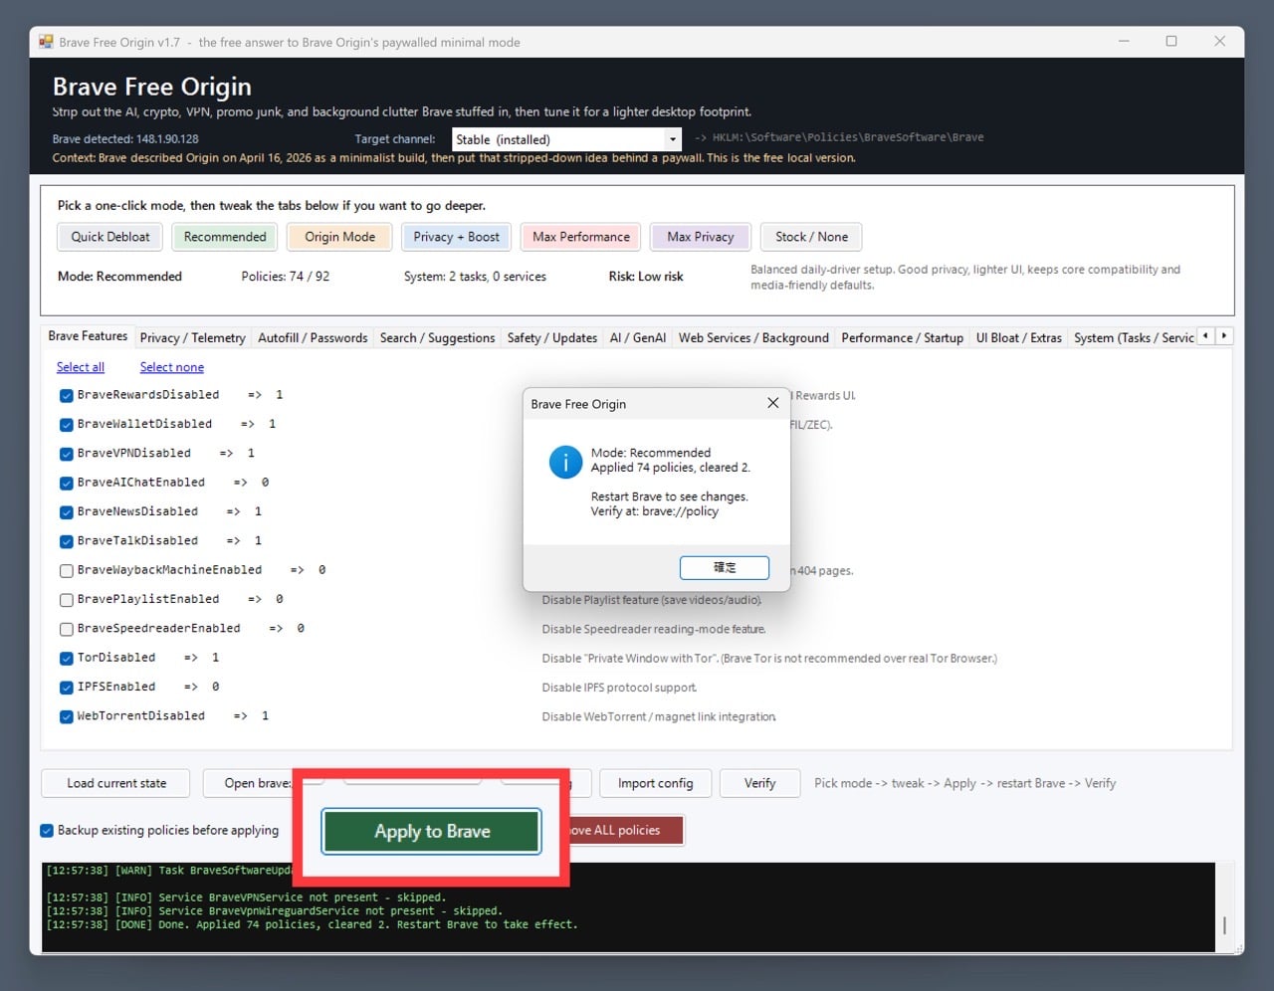This screenshot has height=991, width=1274.
Task: Open the Target channel dropdown
Action: point(566,139)
